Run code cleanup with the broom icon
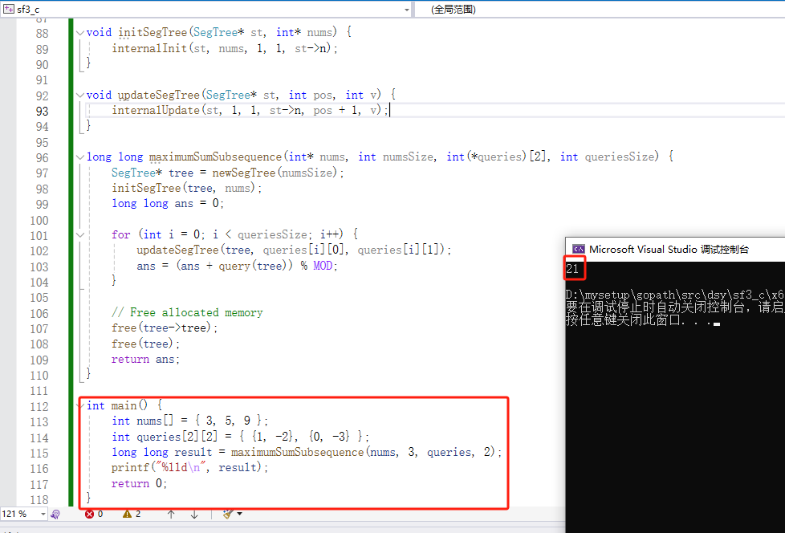785x533 pixels. pyautogui.click(x=228, y=514)
